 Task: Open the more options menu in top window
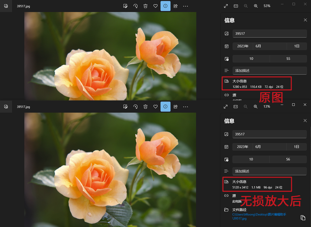click(185, 6)
